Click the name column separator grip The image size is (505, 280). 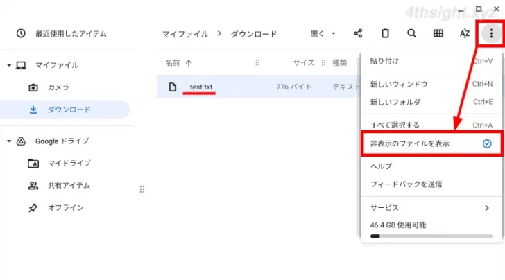257,63
